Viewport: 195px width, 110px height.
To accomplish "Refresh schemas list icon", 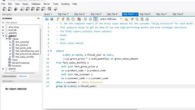I will click(x=39, y=18).
